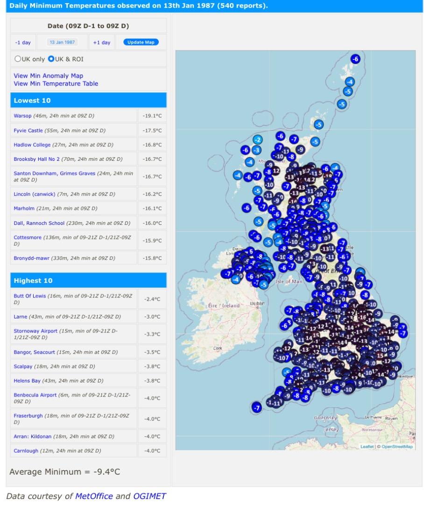Go back with the -1 day link
424x505 pixels.
(x=23, y=43)
